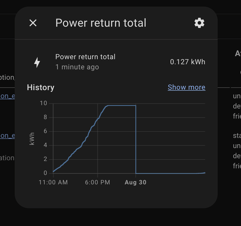Viewport: 241px width, 226px height.
Task: Click the entity name beside the lightning icon
Action: pyautogui.click(x=85, y=57)
